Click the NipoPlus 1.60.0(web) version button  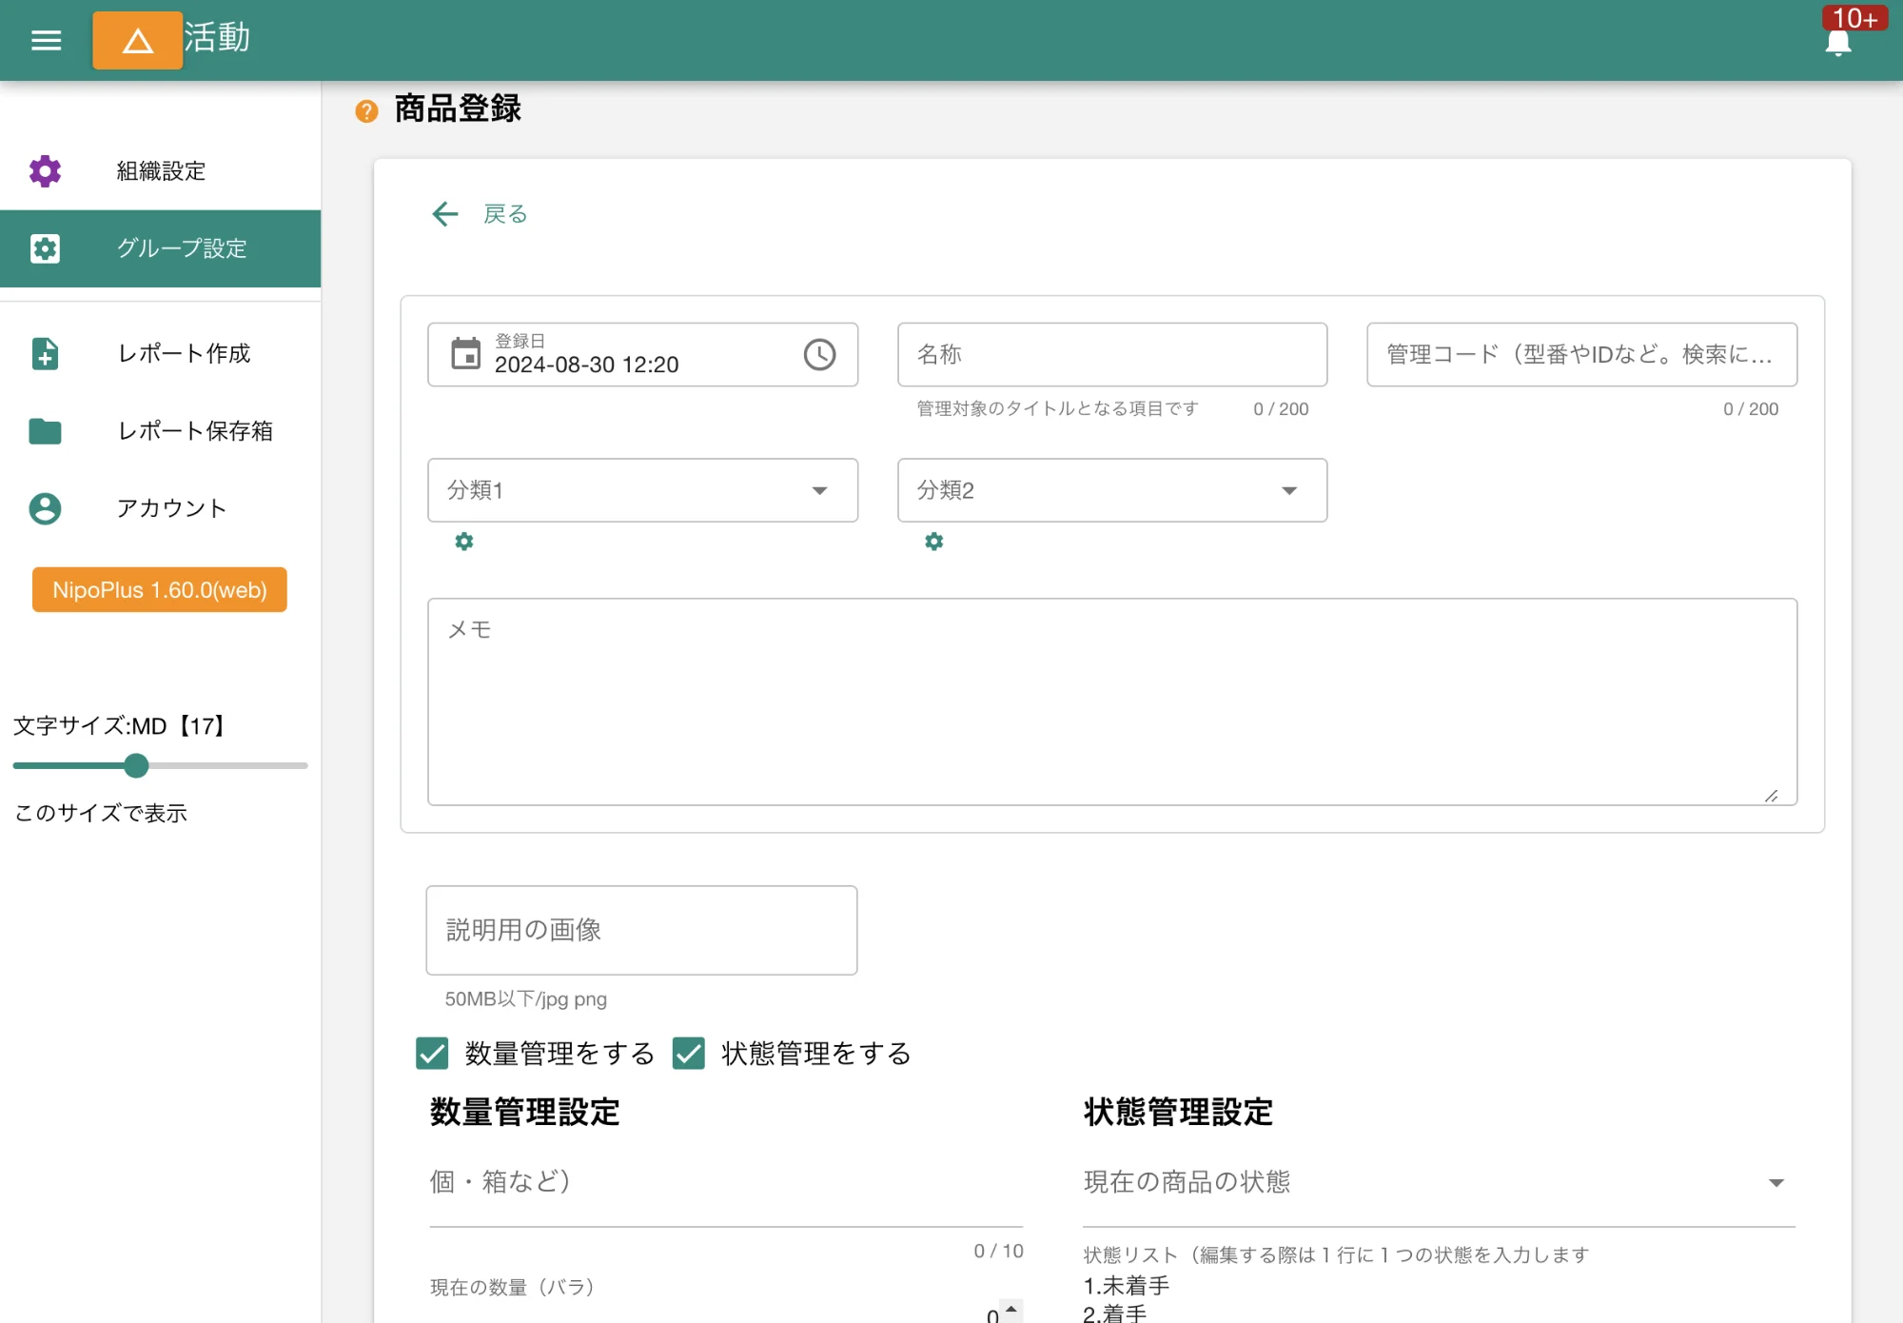(159, 589)
